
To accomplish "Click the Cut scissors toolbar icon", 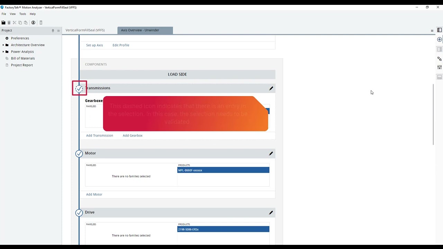I will pyautogui.click(x=15, y=22).
